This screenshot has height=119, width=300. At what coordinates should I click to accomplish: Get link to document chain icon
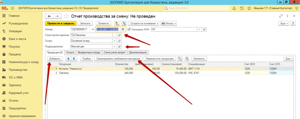tap(281, 16)
